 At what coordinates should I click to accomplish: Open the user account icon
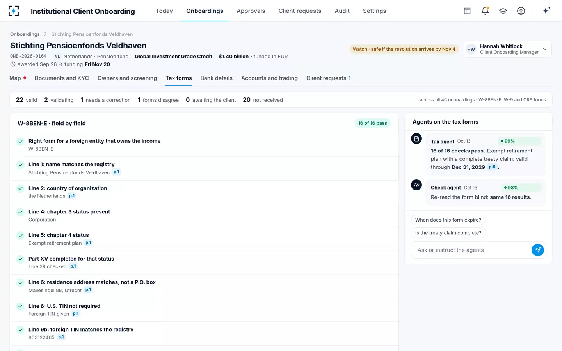click(521, 11)
